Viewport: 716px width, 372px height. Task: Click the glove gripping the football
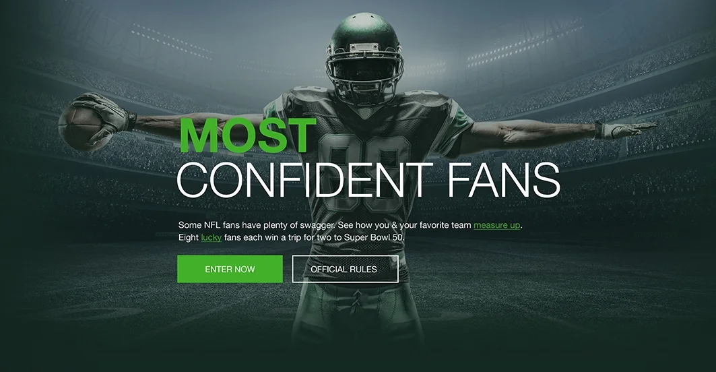104,117
